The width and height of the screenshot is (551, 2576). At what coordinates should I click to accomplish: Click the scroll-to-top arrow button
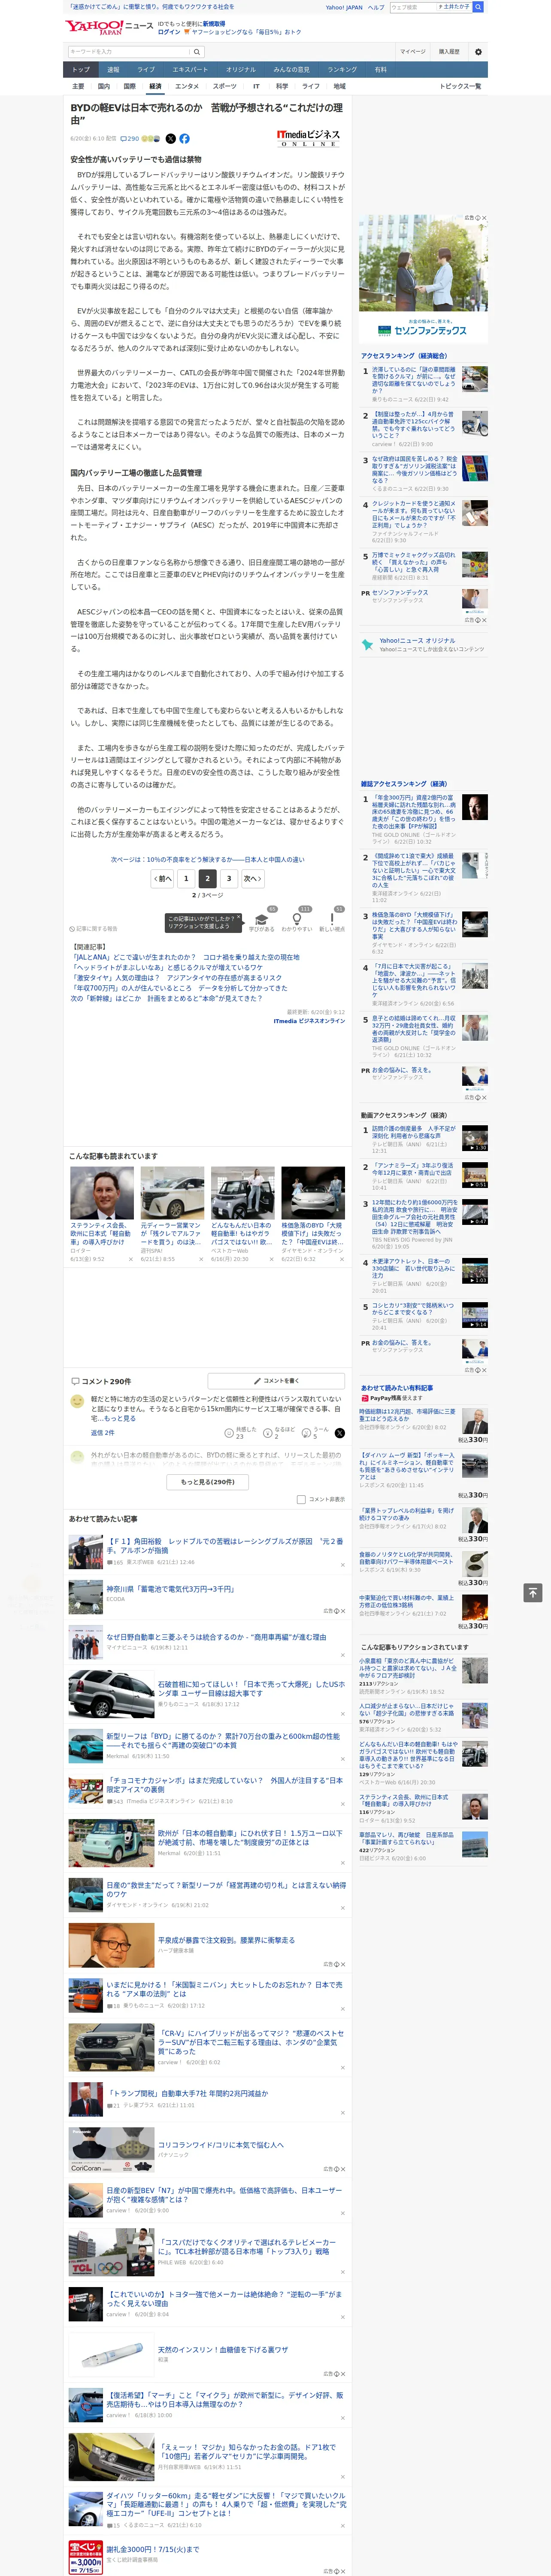click(533, 1592)
